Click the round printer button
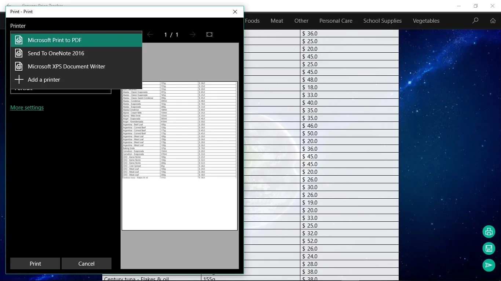Screen dimensions: 501x281 (489, 232)
